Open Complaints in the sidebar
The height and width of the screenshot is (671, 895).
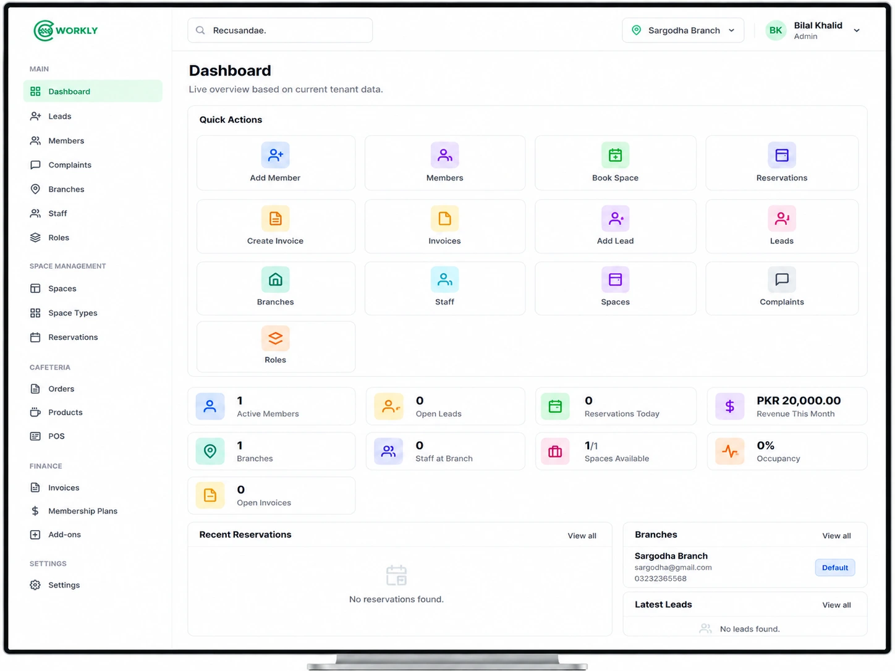93,165
